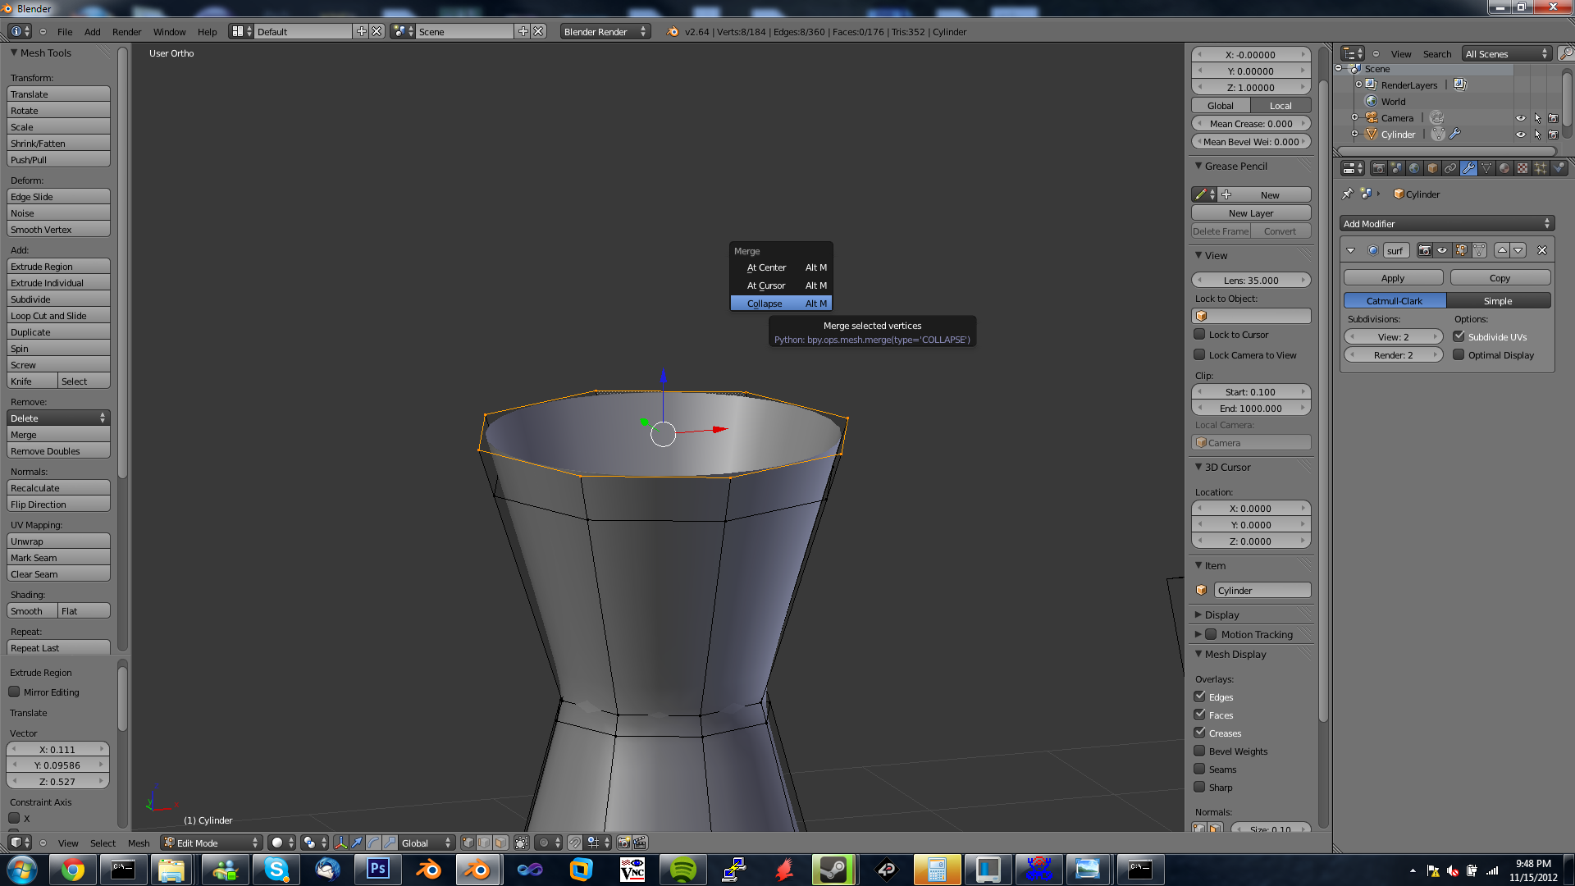Open the Object Data triangle tab

1486,168
